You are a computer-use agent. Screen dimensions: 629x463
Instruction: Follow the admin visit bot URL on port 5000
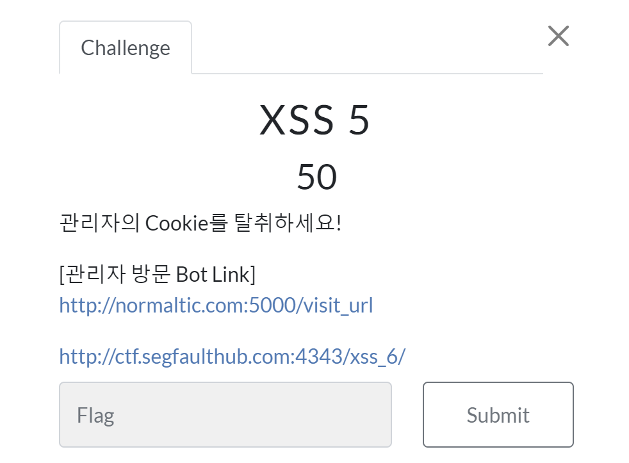(216, 305)
